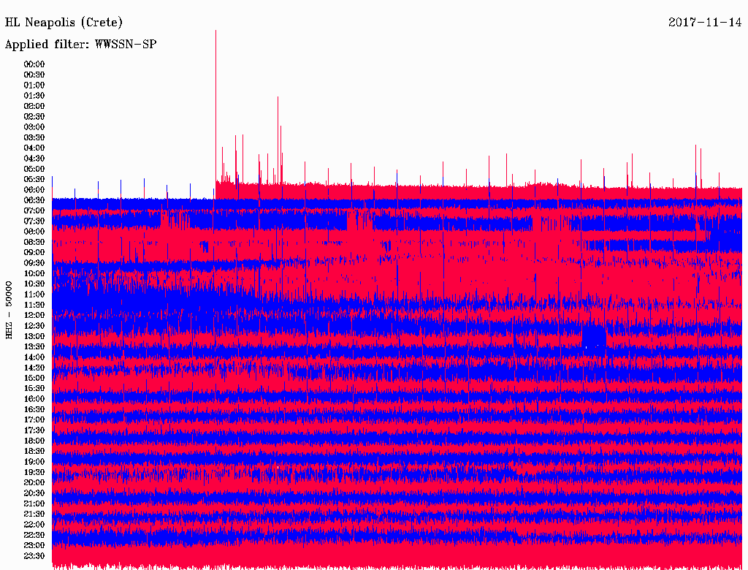Select the 00:00 time label
Viewport: 748px width, 570px height.
tap(34, 64)
